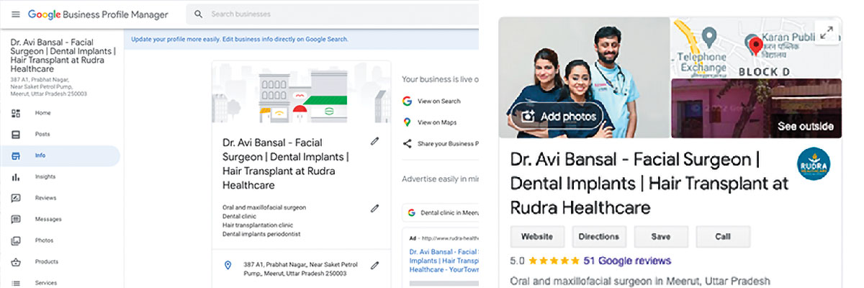Click 'Dental implants periodontist' category text

click(x=261, y=234)
